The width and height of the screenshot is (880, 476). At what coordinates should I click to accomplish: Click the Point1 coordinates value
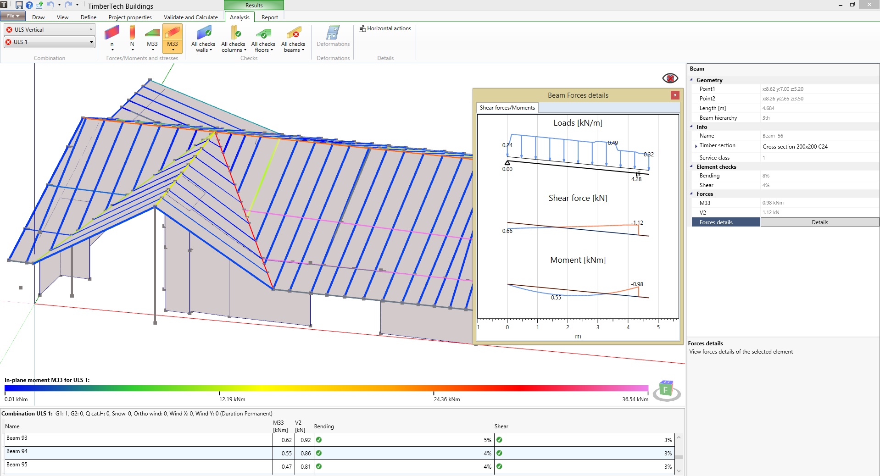[783, 89]
